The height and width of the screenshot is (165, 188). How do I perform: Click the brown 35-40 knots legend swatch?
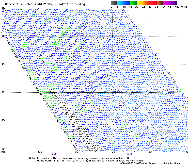tap(160, 3)
